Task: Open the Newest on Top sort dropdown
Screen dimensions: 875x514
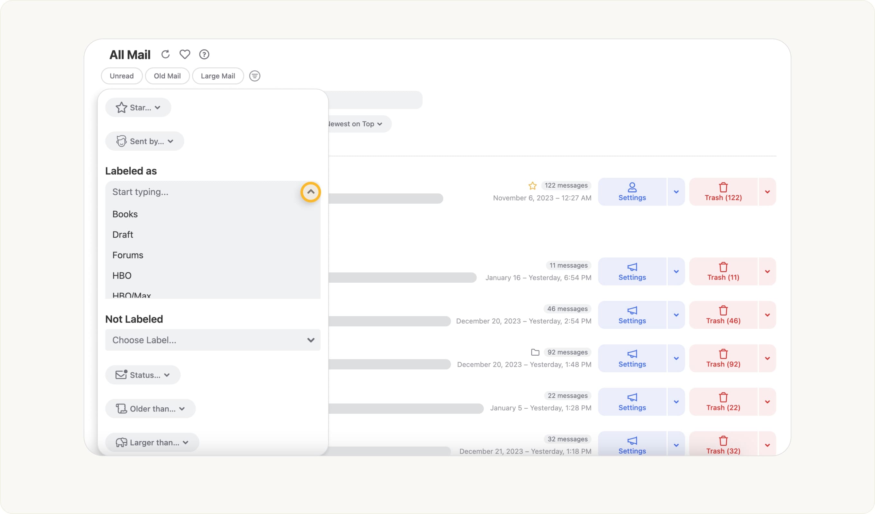Action: click(x=354, y=124)
